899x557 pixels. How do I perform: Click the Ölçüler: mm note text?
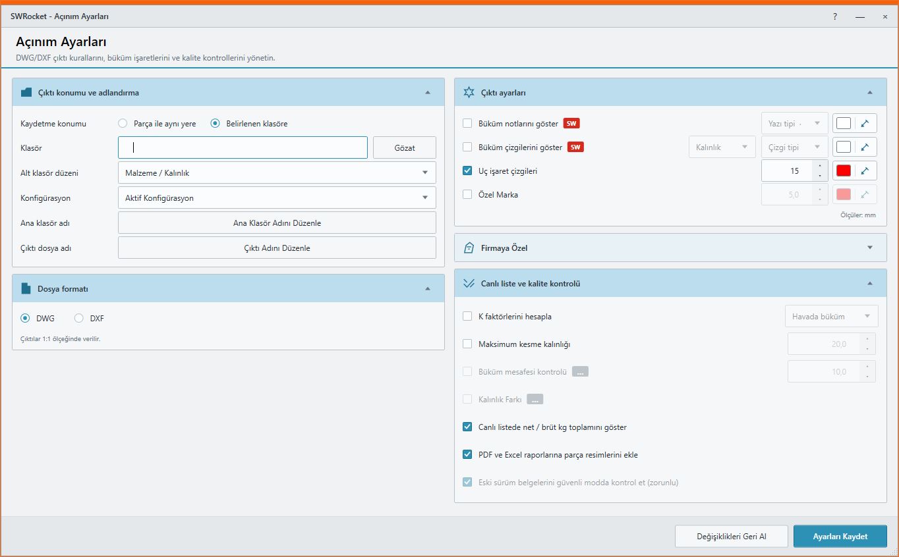pyautogui.click(x=858, y=215)
